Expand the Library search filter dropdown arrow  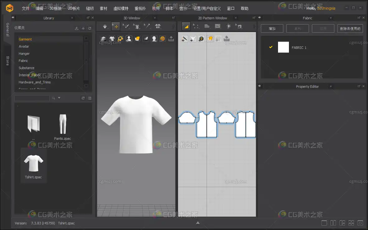(x=59, y=98)
